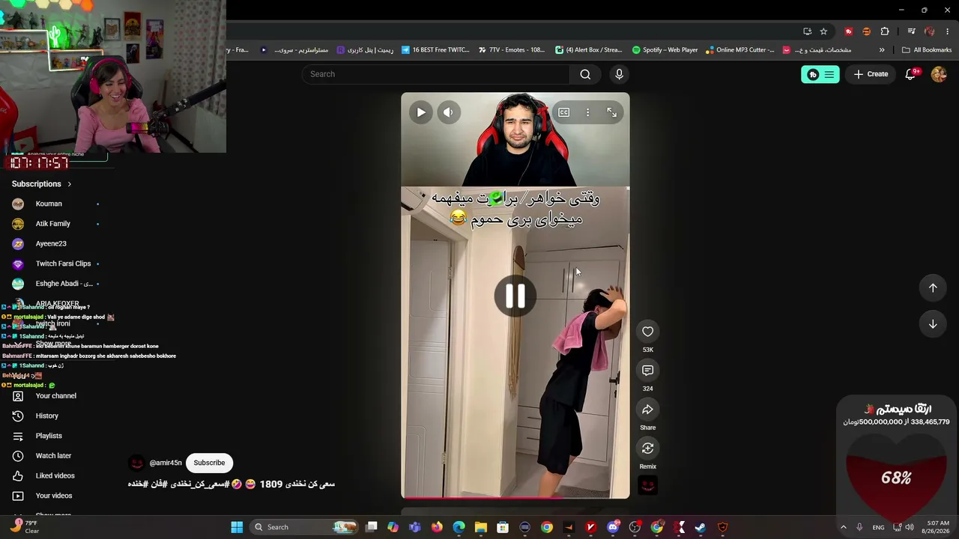Open the @amir45n channel link
Image resolution: width=959 pixels, height=539 pixels.
point(166,463)
